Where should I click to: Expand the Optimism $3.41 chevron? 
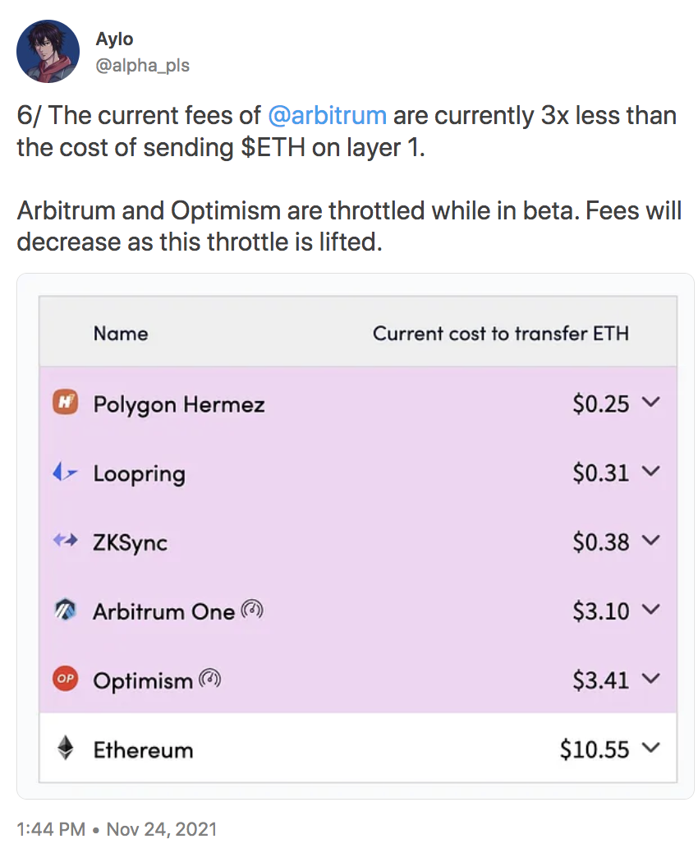650,679
